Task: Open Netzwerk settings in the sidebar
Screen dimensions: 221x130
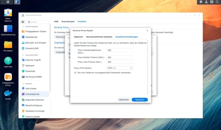Action: 35,65
